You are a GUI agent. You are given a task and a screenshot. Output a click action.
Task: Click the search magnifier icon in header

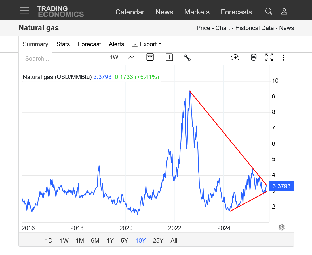(269, 11)
